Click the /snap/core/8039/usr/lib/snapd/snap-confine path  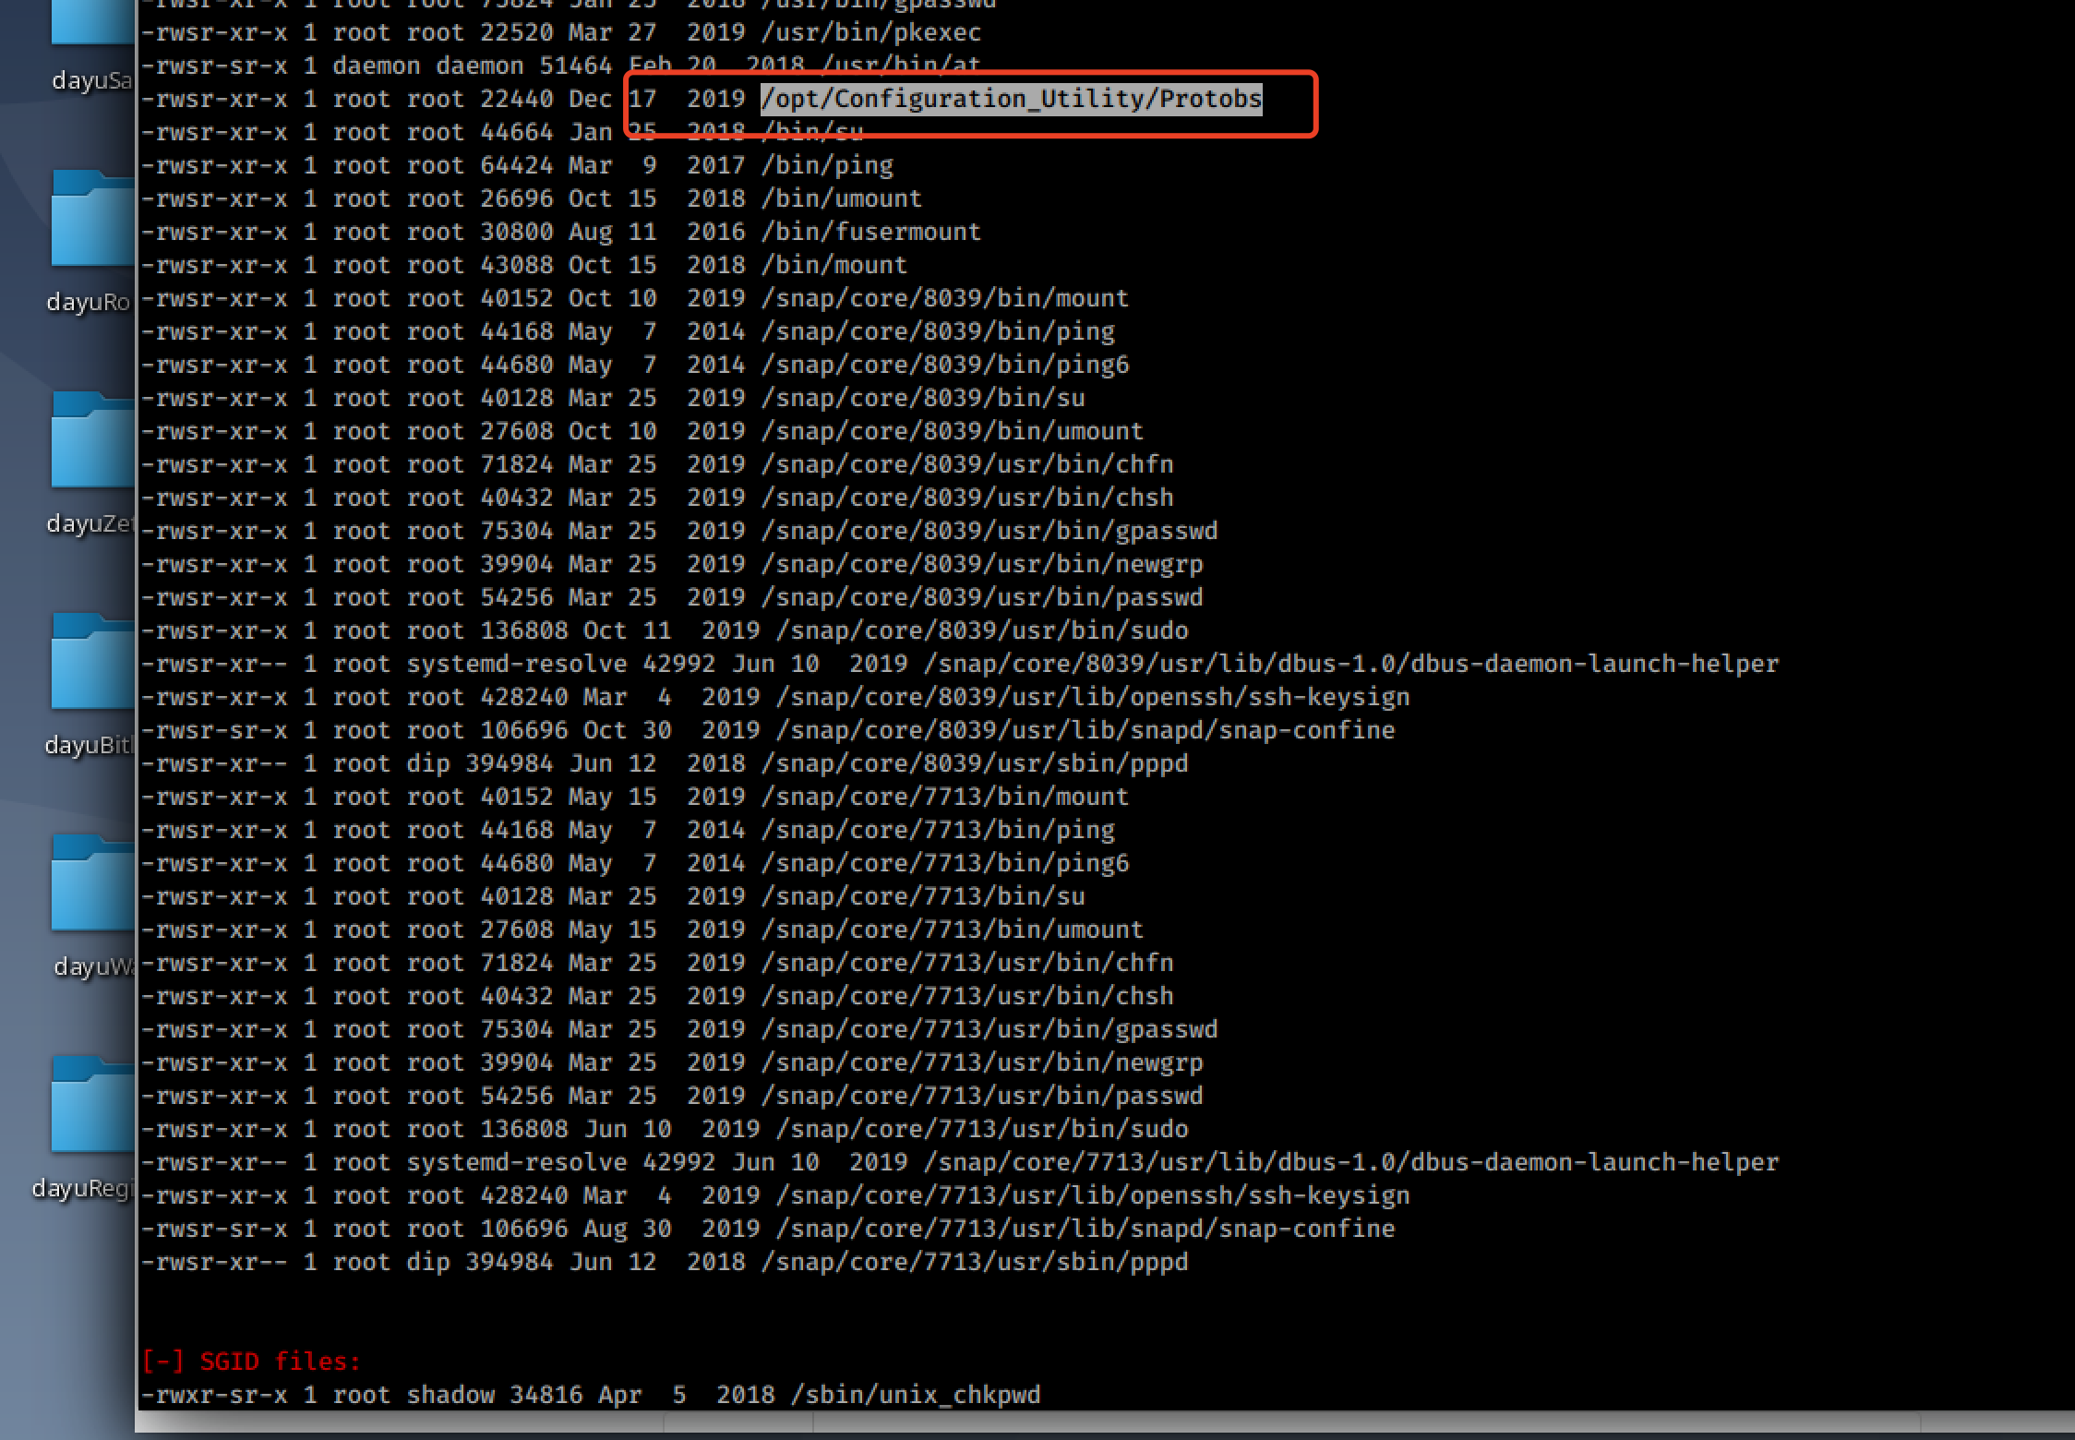[1085, 730]
